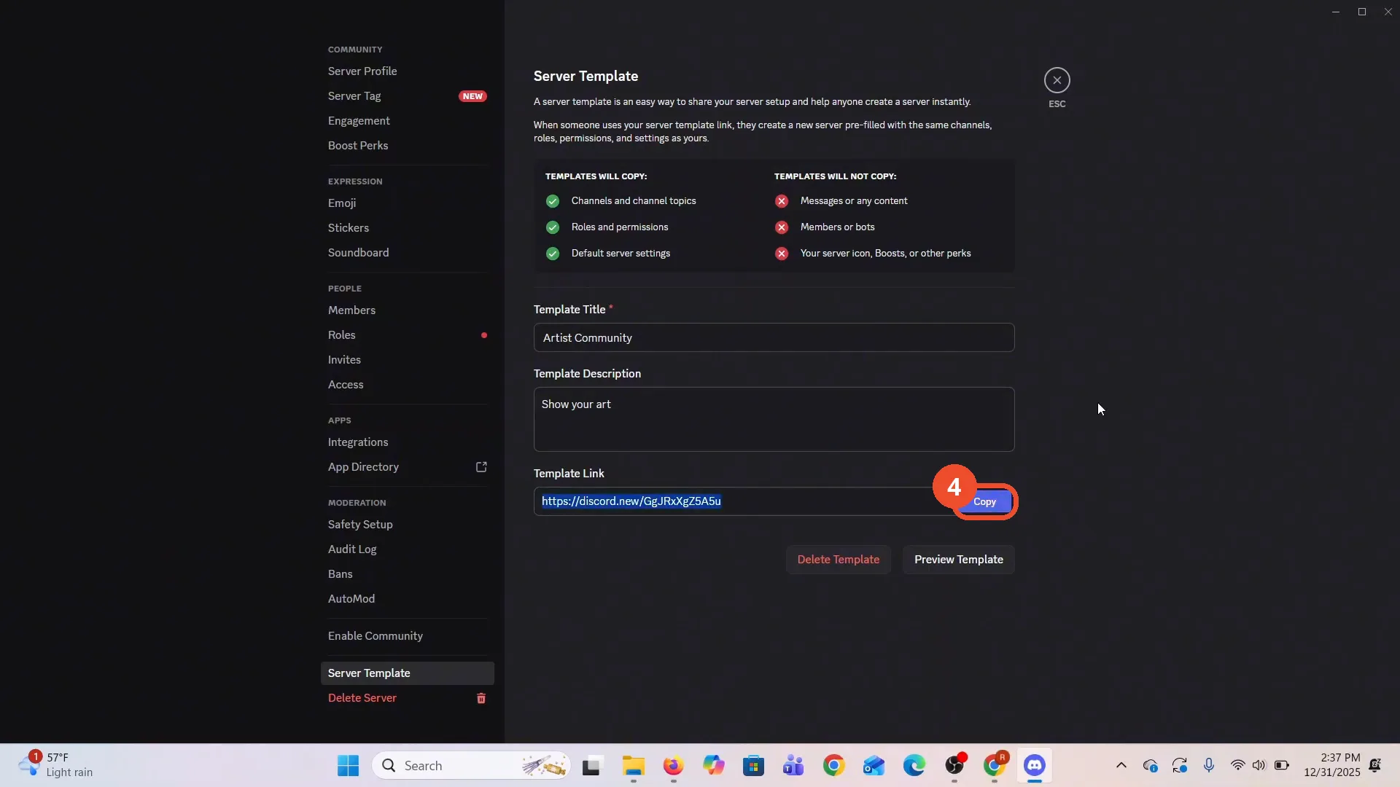This screenshot has height=787, width=1400.
Task: Click the Delete Server trash icon
Action: [x=481, y=698]
